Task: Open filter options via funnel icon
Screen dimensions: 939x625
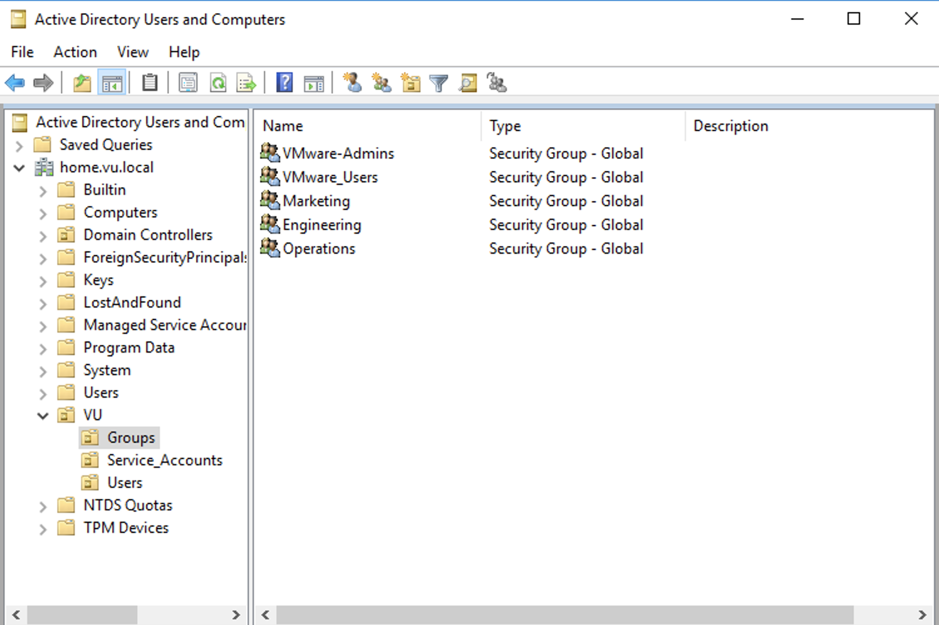Action: pos(439,83)
